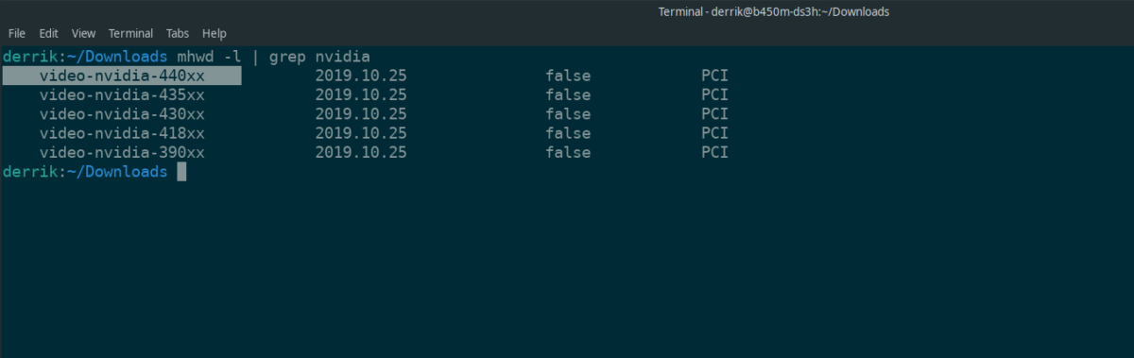Open the File menu
Screen dimensions: 1134x358
pos(17,34)
